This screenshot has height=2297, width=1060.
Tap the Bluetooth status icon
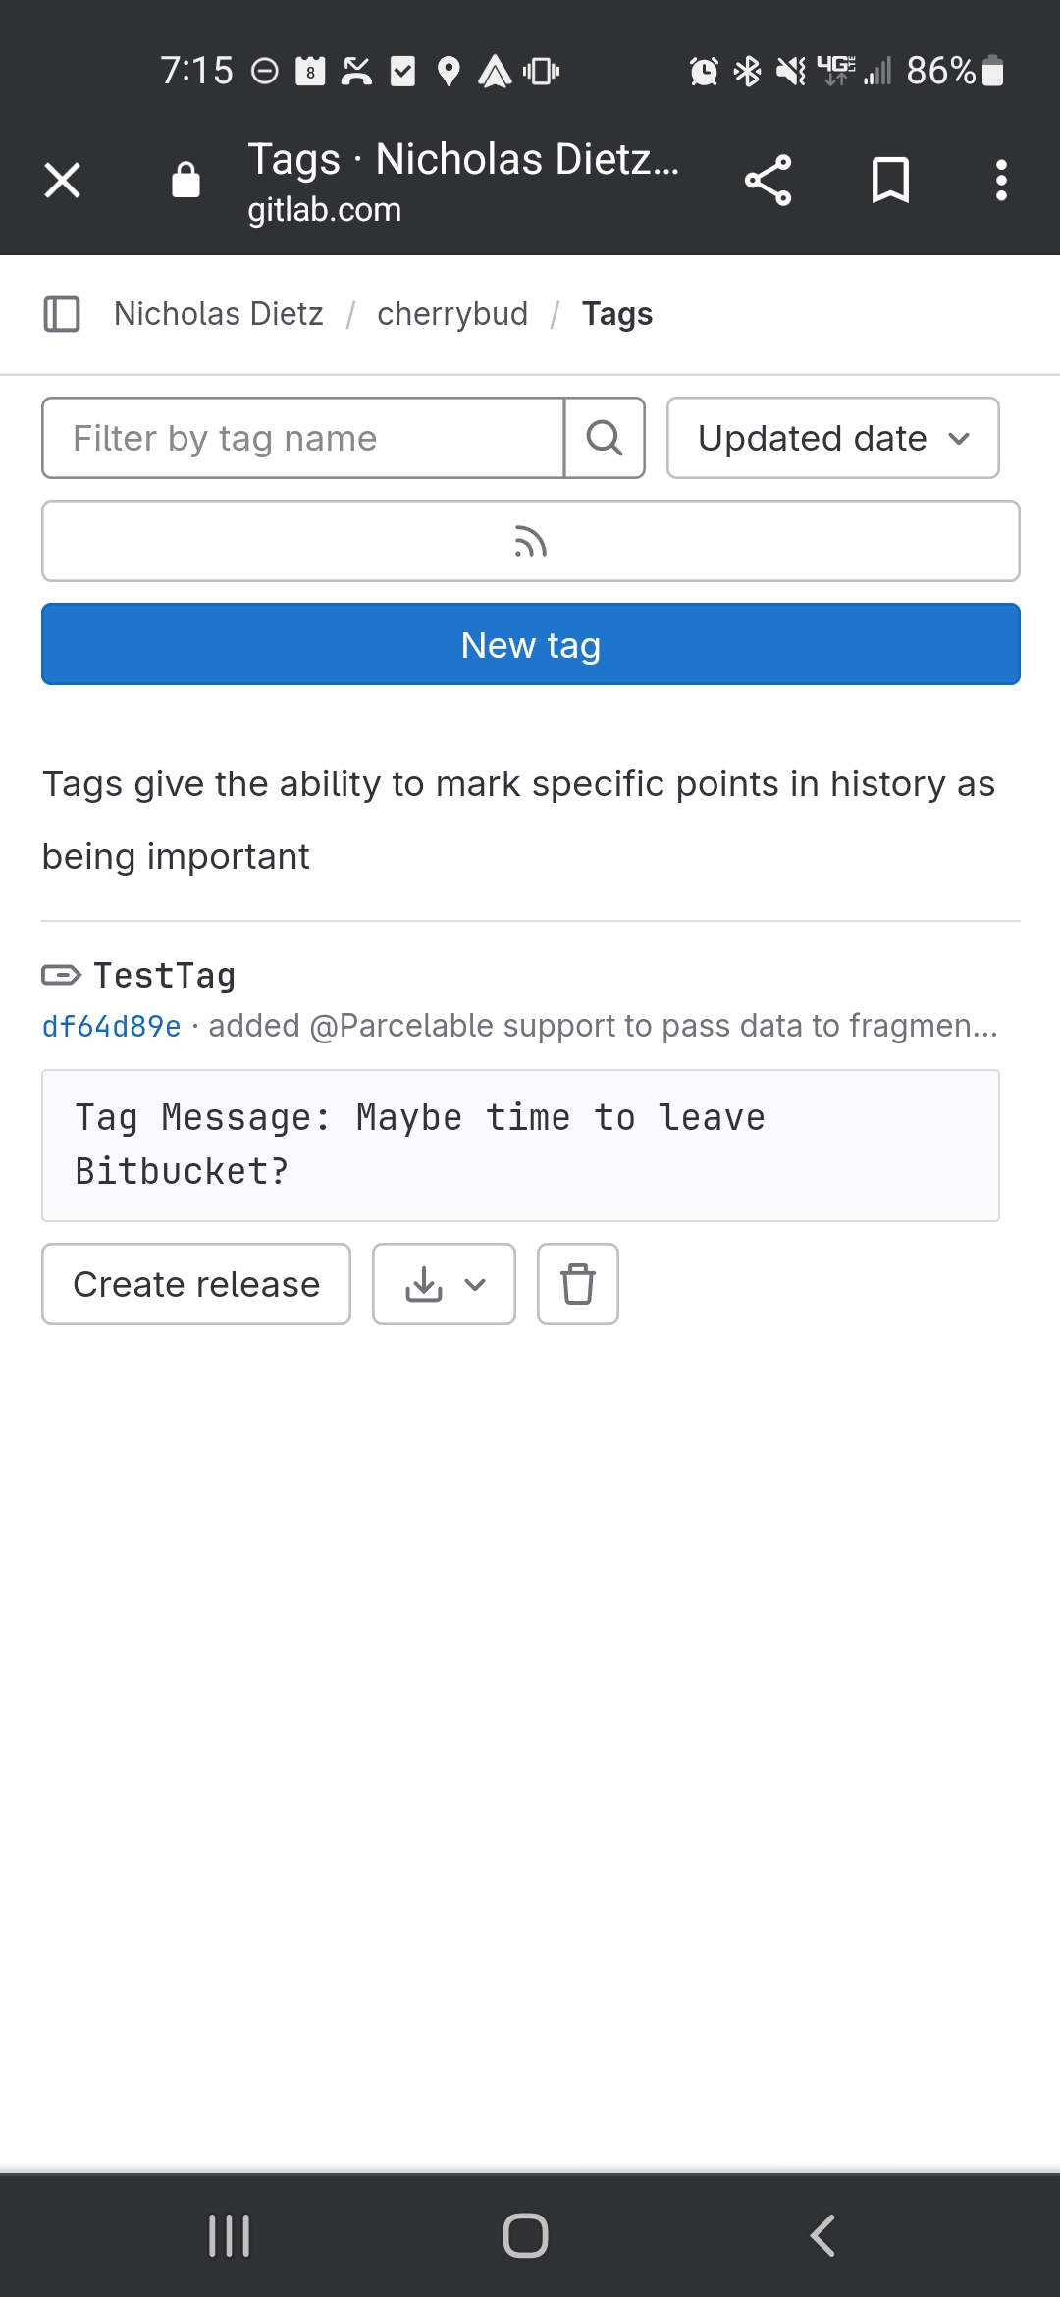(x=747, y=70)
